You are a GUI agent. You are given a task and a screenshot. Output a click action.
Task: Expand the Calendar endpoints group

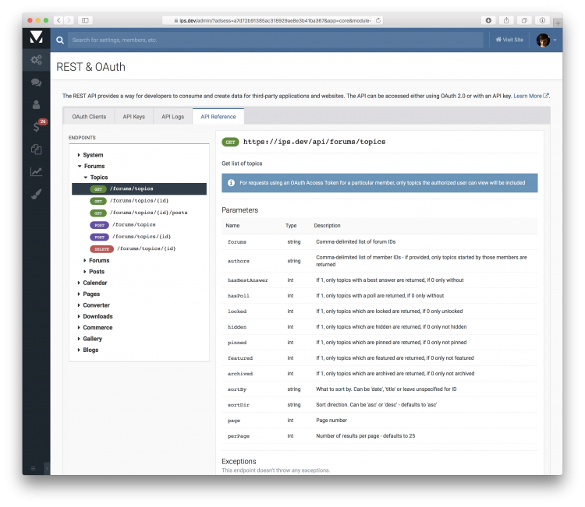92,283
